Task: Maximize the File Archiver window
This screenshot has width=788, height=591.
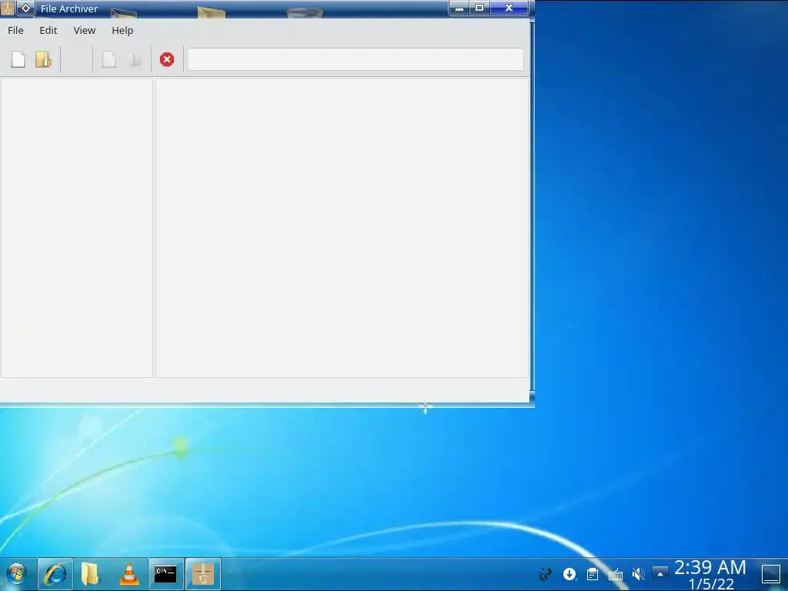Action: coord(479,8)
